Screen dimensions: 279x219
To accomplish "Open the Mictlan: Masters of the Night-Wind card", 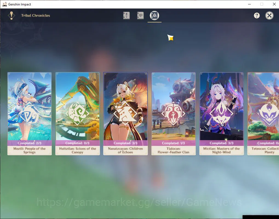I will click(x=222, y=114).
